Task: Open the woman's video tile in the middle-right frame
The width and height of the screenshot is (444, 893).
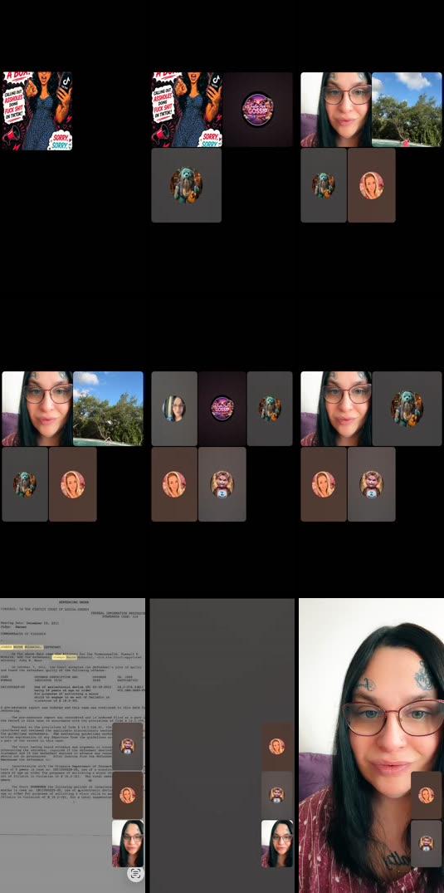Action: (336, 409)
